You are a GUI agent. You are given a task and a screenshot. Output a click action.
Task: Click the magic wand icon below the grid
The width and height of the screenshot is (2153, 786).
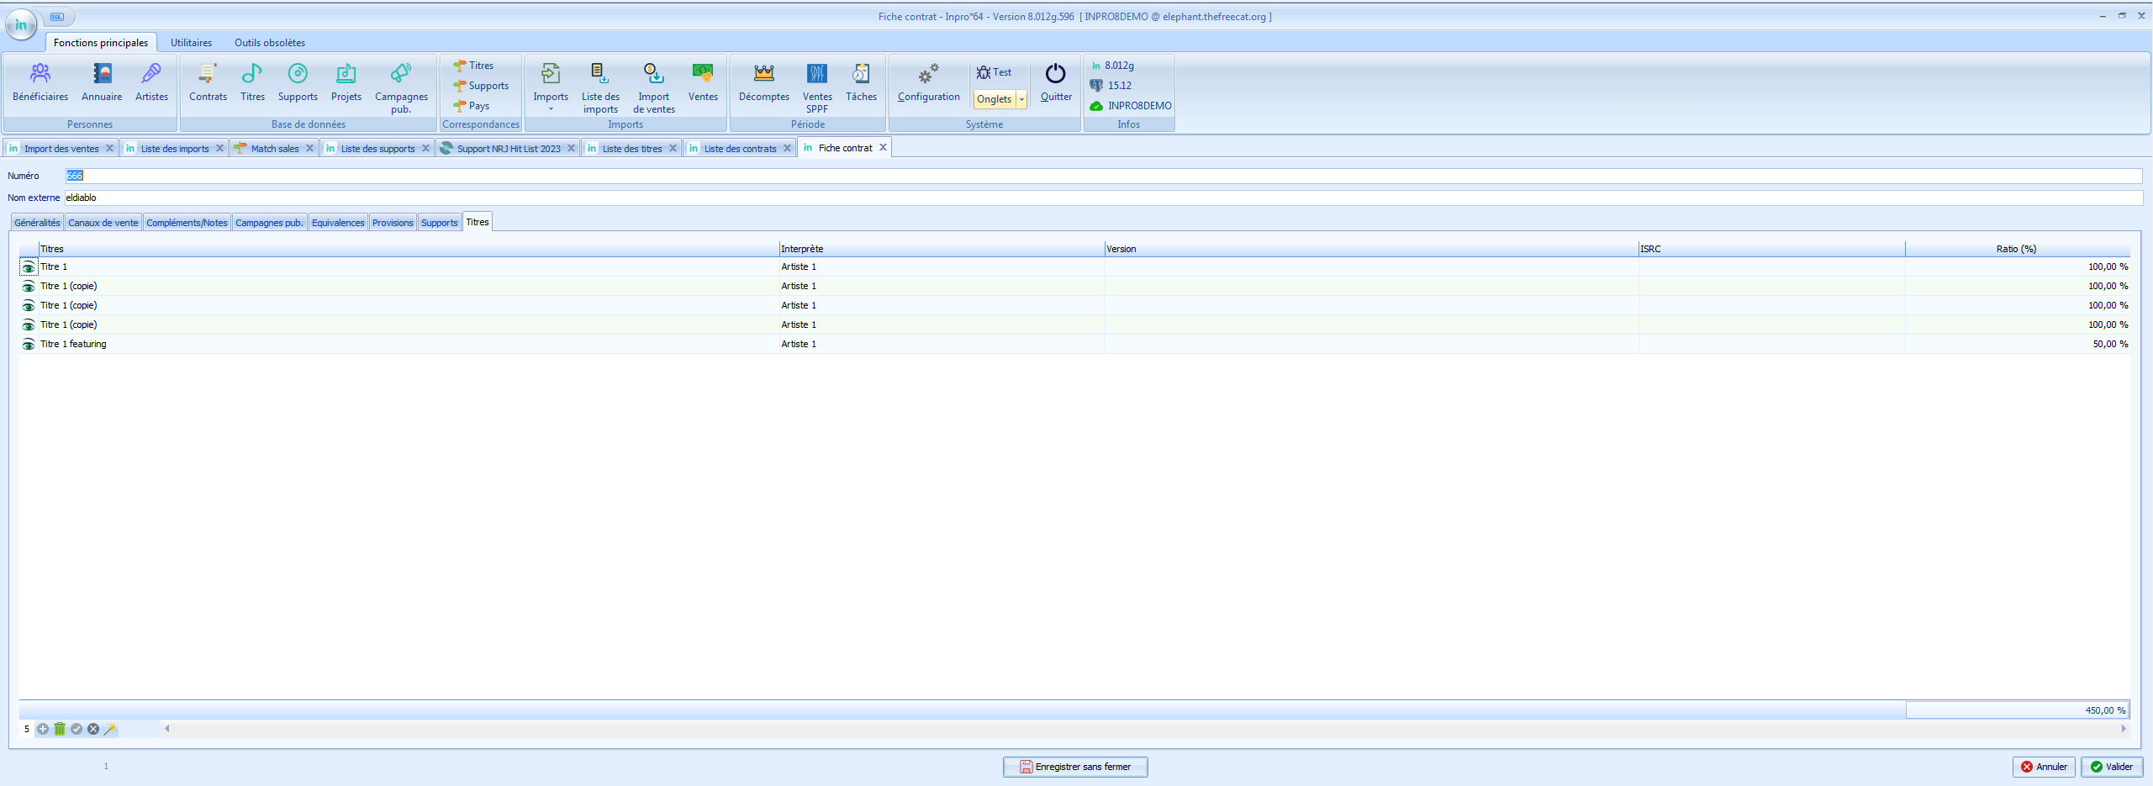pyautogui.click(x=110, y=729)
